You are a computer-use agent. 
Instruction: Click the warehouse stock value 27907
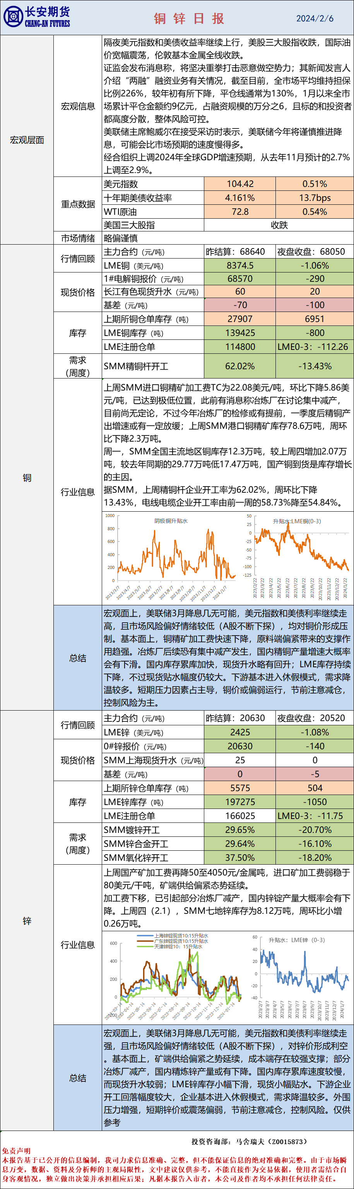click(240, 319)
